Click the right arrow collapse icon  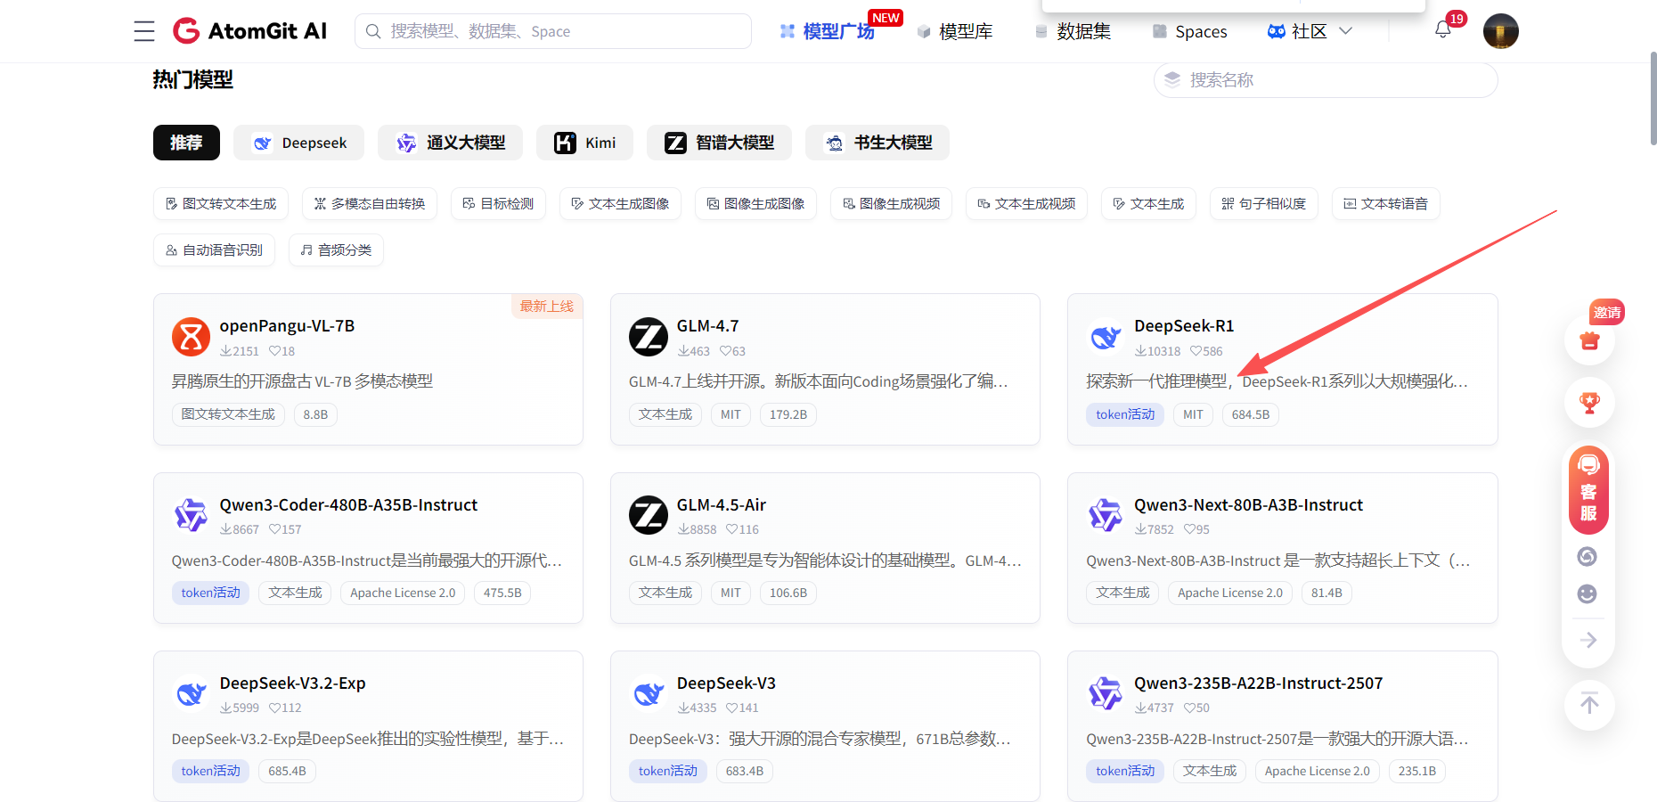tap(1588, 640)
